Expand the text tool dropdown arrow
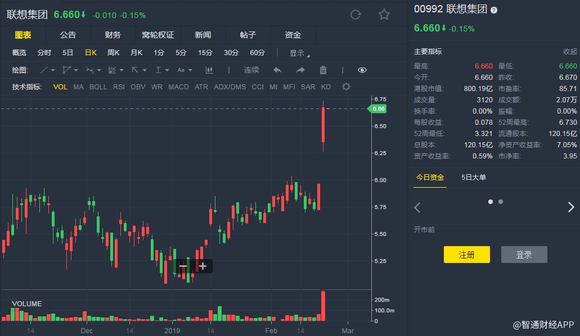The width and height of the screenshot is (580, 336). [x=190, y=70]
